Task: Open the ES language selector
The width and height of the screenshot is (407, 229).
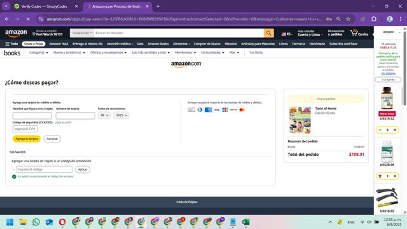Action: click(287, 34)
